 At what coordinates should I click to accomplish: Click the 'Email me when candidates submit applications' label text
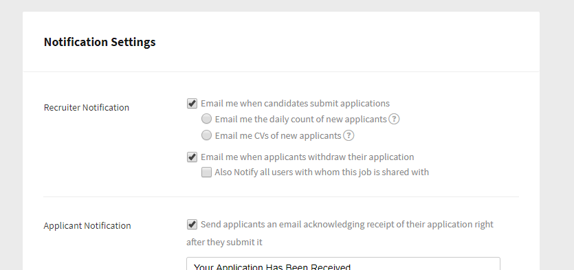pyautogui.click(x=295, y=104)
